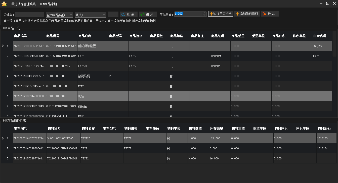The width and height of the screenshot is (338, 183).
Task: Click code YL210116104302798527
Action: coord(29,76)
